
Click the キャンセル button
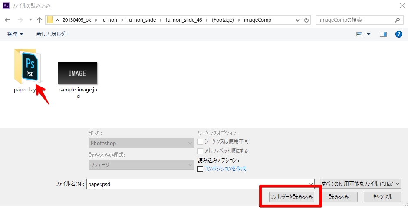point(382,197)
